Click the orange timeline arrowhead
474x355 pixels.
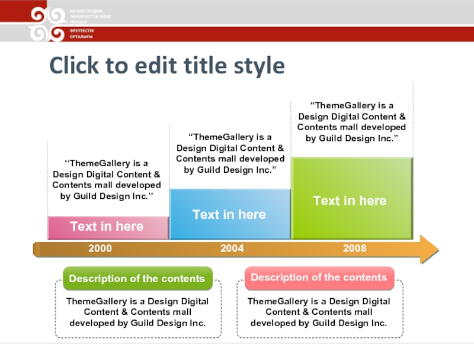pyautogui.click(x=429, y=250)
